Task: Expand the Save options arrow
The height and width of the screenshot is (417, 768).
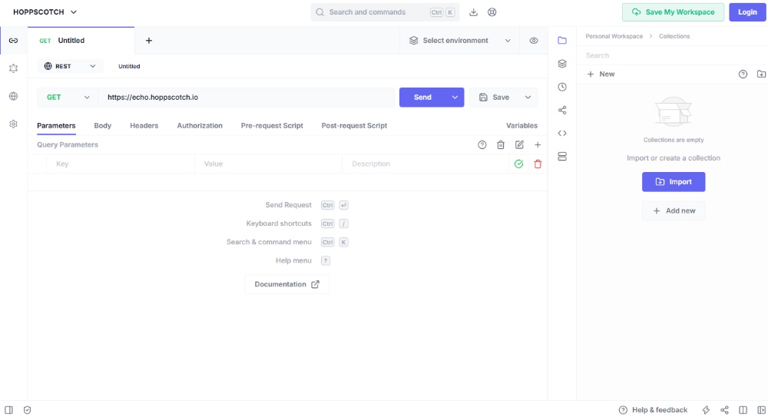Action: (528, 97)
